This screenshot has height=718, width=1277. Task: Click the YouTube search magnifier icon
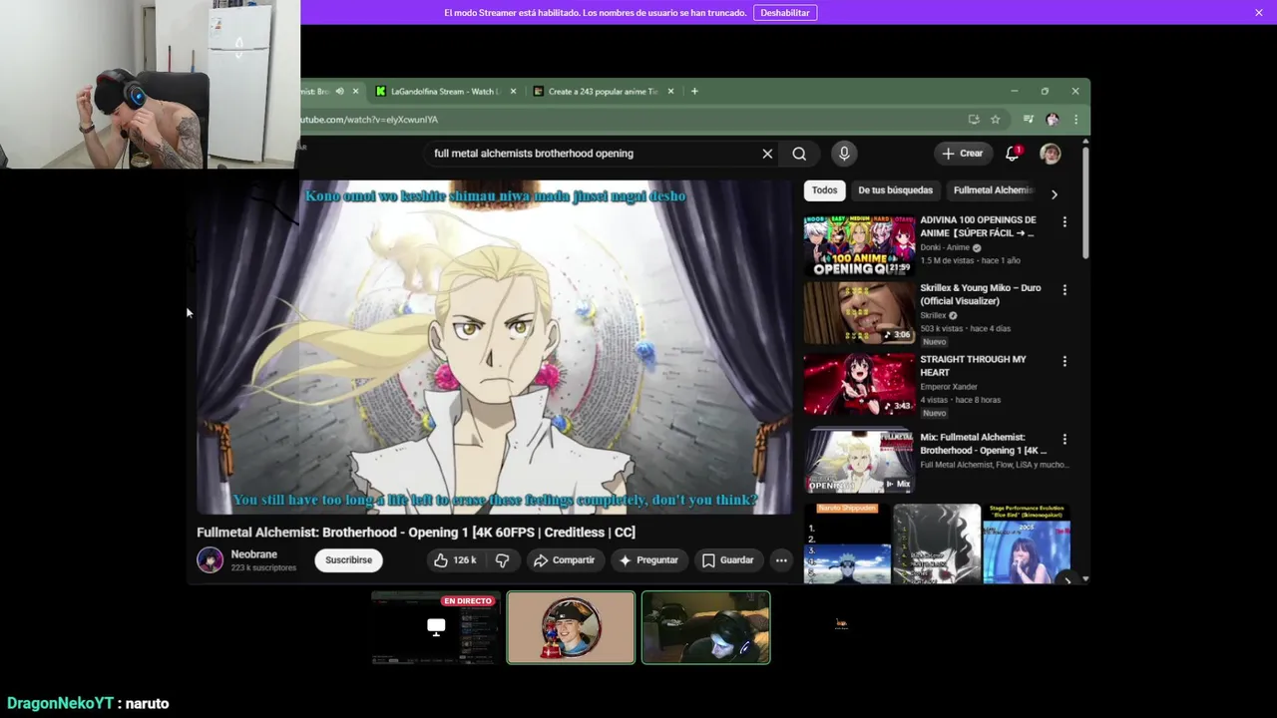click(799, 154)
